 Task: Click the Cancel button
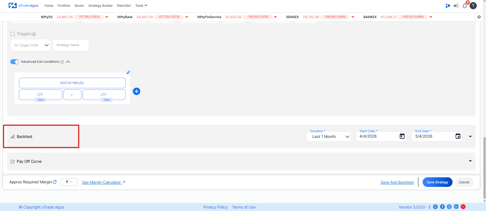(x=464, y=182)
